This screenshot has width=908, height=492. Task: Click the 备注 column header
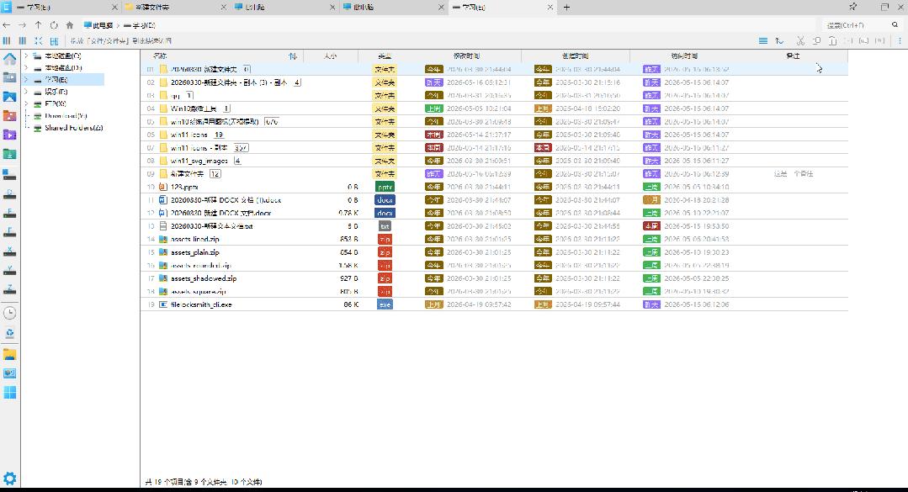[x=793, y=56]
